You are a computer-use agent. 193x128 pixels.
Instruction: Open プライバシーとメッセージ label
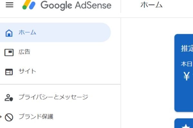[53, 97]
